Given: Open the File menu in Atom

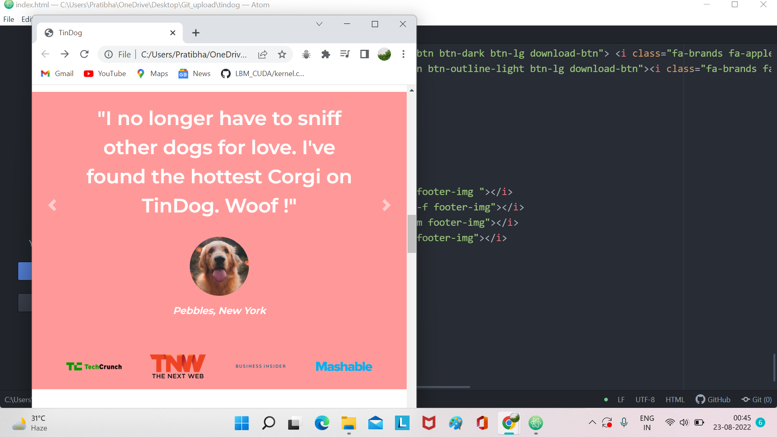Looking at the screenshot, I should (x=8, y=19).
